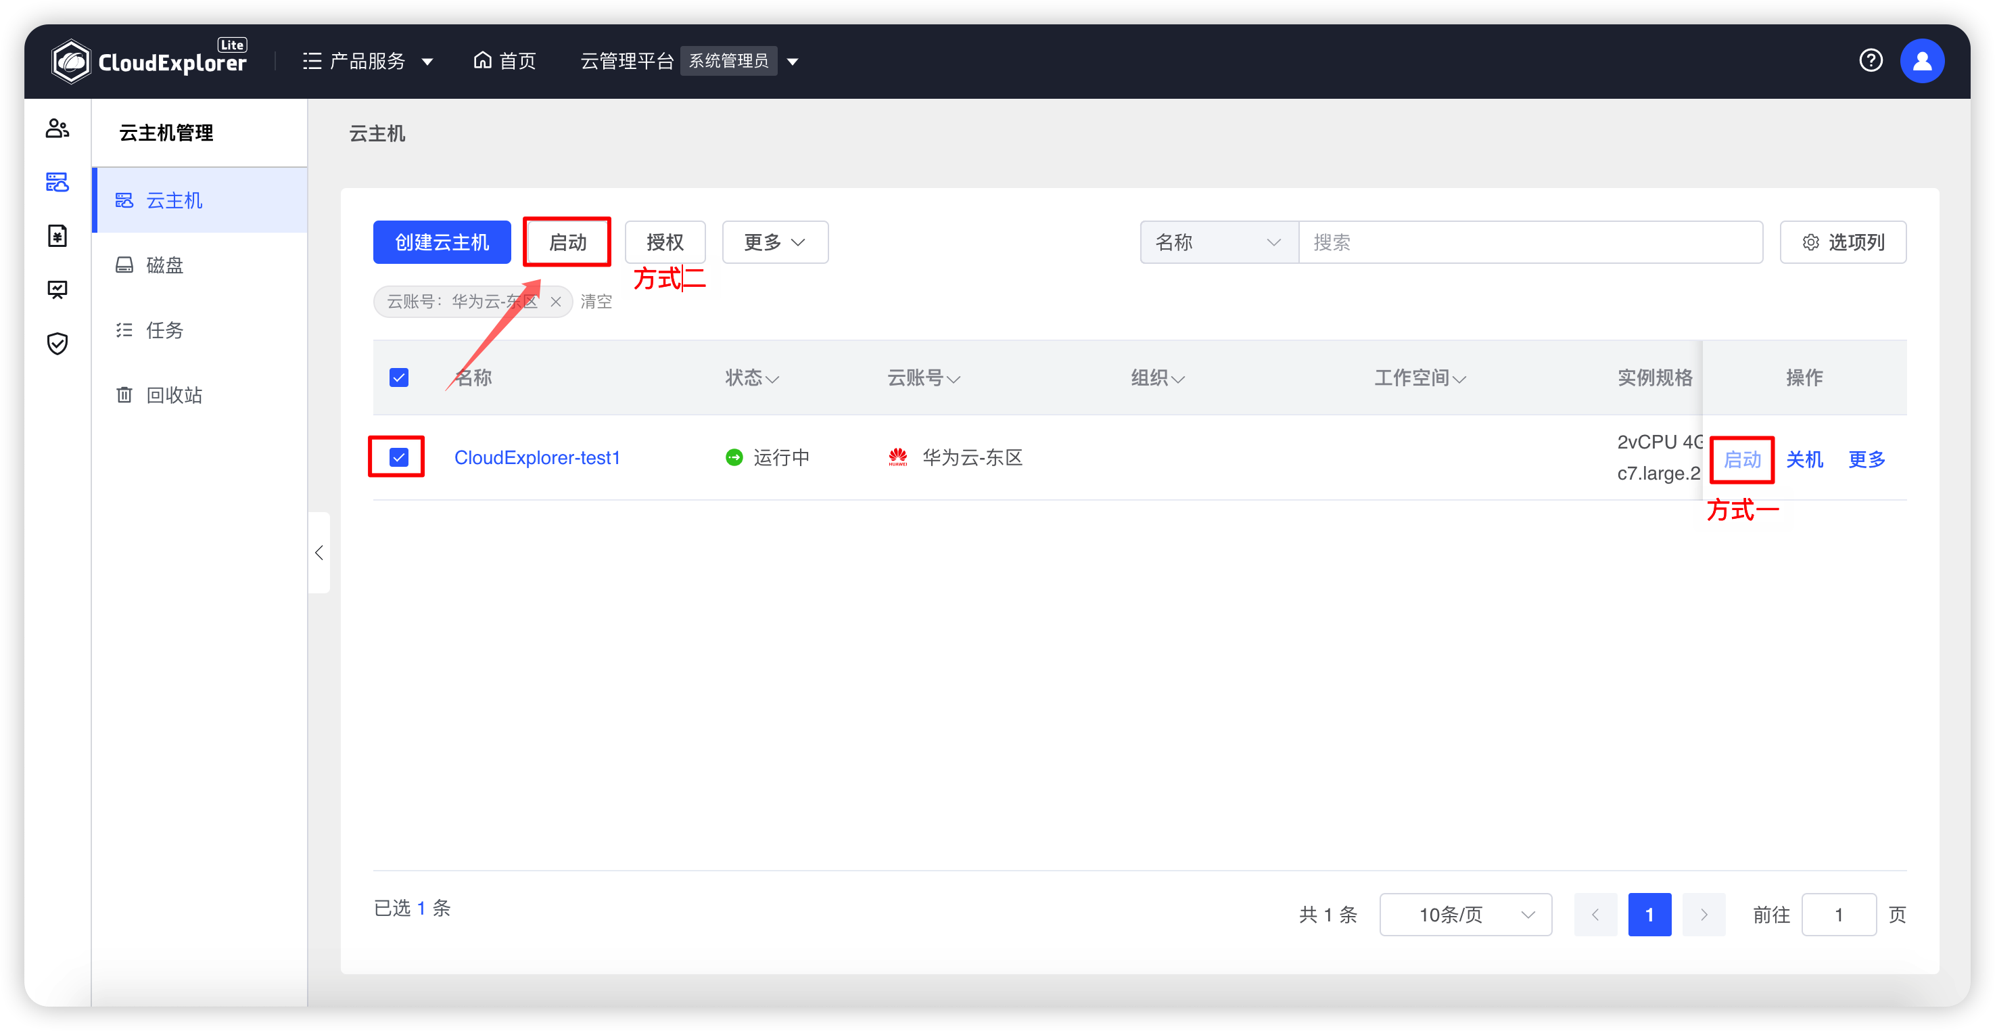Click the CloudExplorer Lite logo
1995x1031 pixels.
pos(149,60)
